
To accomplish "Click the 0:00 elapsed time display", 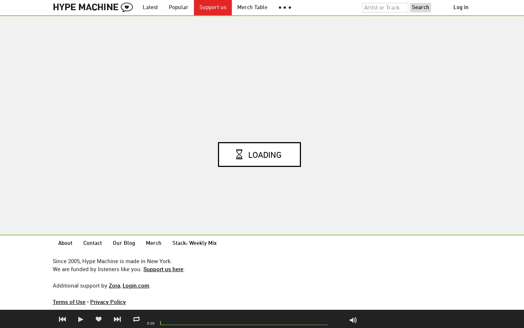I will click(x=151, y=323).
